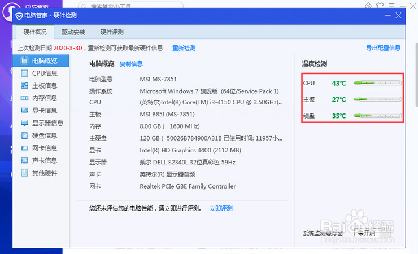Click the 显卡信息 graphics card icon
The width and height of the screenshot is (418, 254).
point(24,111)
